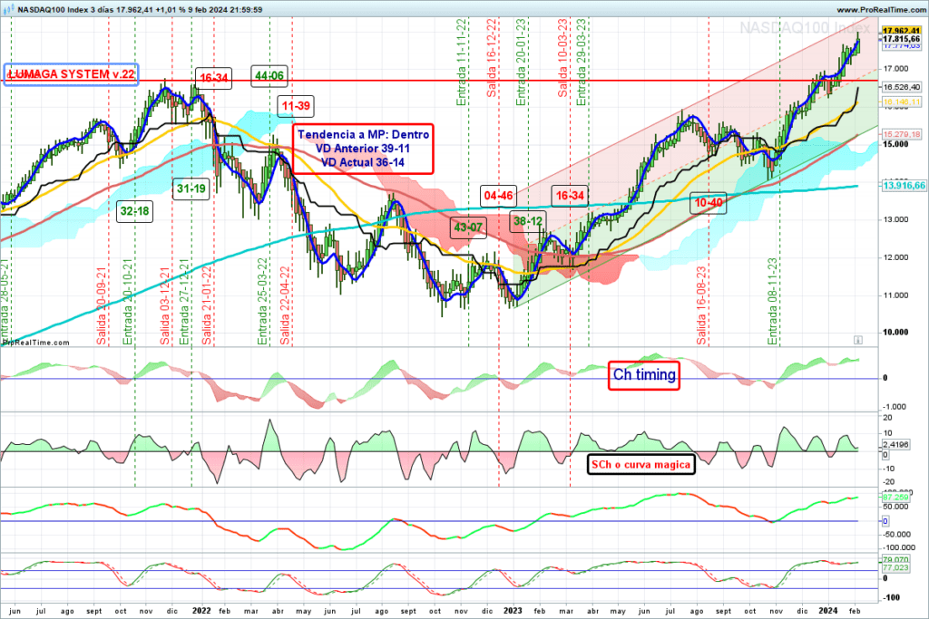Select the SCh o curva magica label
The height and width of the screenshot is (619, 929).
point(641,465)
